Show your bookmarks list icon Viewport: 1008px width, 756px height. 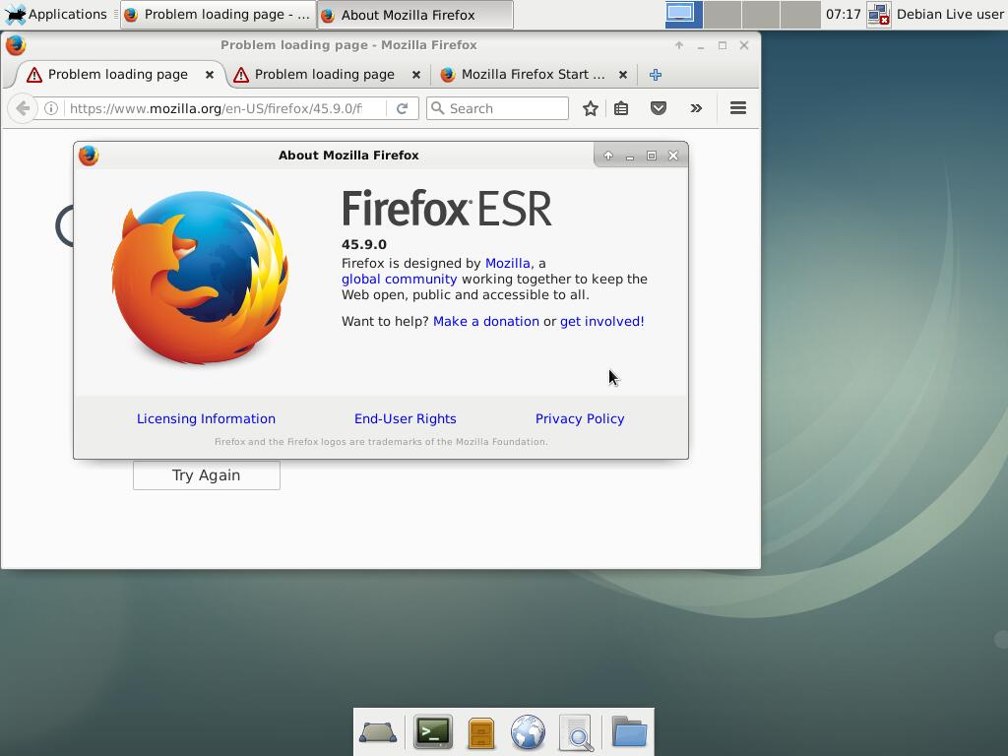(621, 108)
